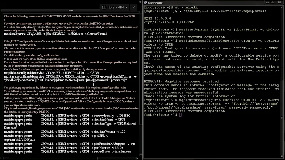Viewport: 285px width, 160px height.
Task: Click the 'mqsideleteconfigurableservice' line in the notes
Action: [x=51, y=73]
